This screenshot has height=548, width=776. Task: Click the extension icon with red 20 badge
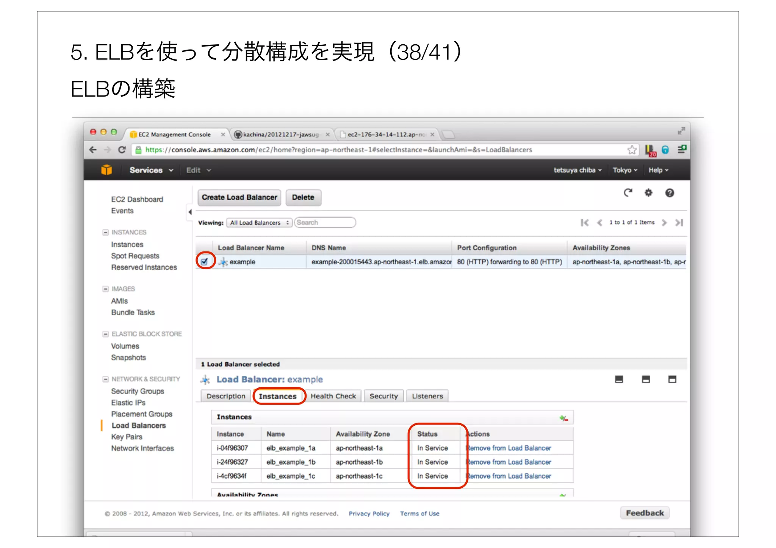click(651, 150)
